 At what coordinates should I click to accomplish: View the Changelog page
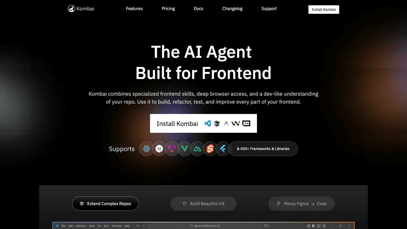click(x=232, y=9)
